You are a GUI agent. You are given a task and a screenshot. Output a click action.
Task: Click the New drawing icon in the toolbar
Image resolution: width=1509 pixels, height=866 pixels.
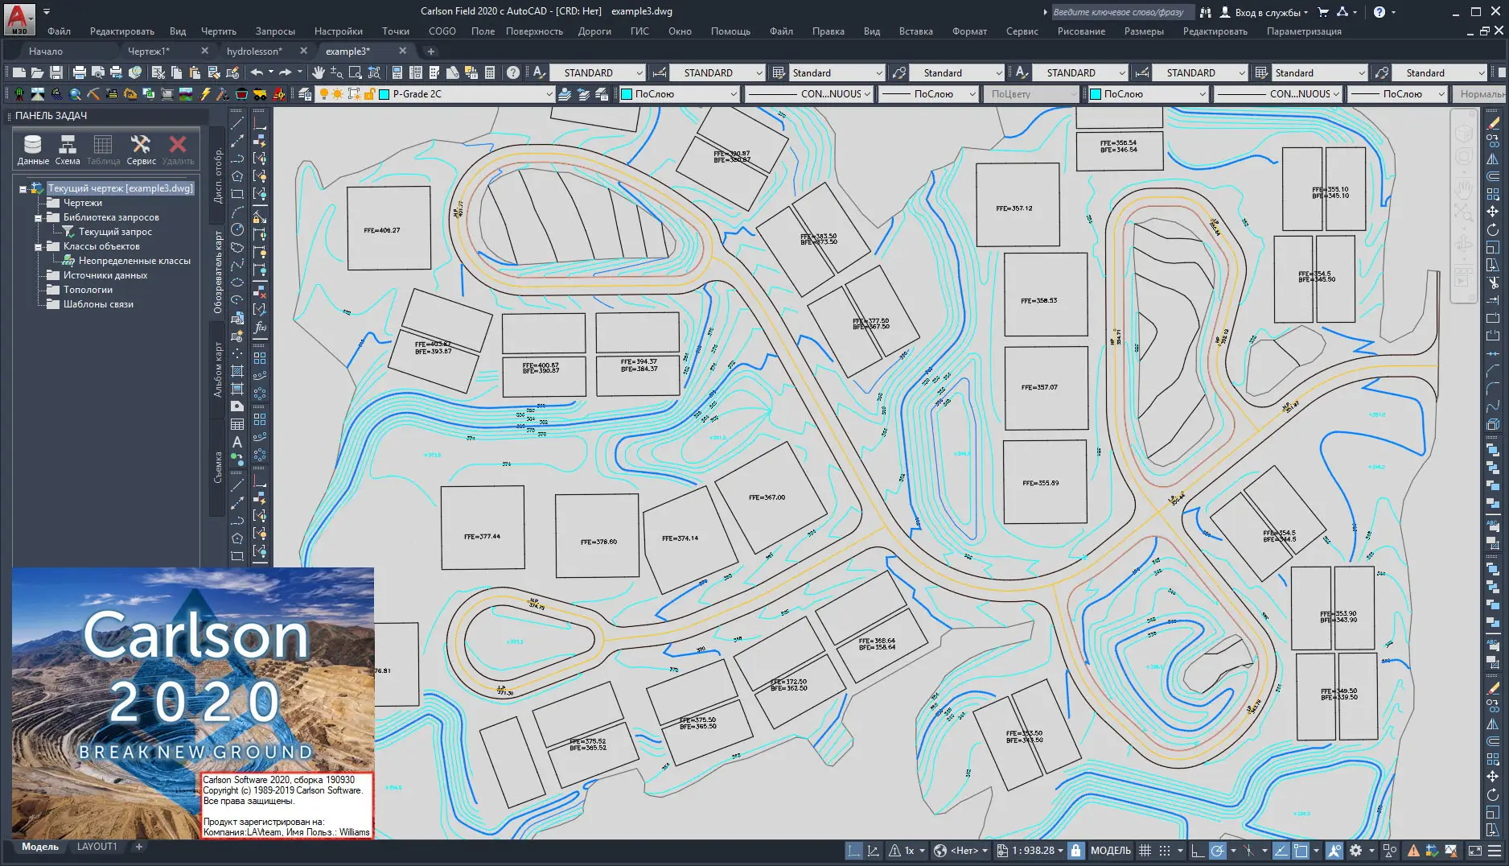(x=19, y=72)
